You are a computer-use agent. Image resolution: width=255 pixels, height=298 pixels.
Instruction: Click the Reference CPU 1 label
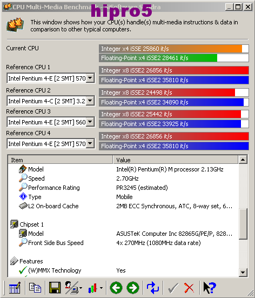(28, 67)
